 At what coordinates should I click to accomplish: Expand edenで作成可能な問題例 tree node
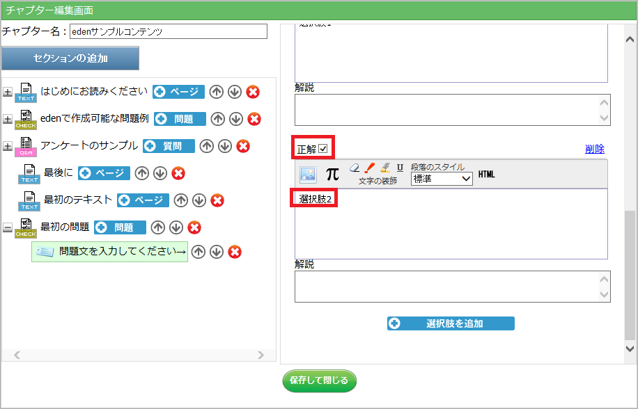(8, 119)
